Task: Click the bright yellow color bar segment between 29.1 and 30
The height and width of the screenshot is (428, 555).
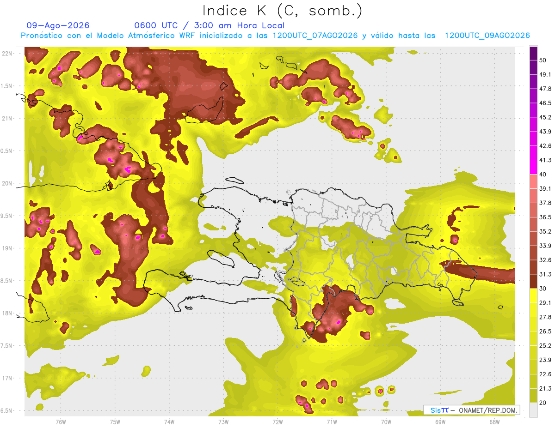Action: coord(533,296)
